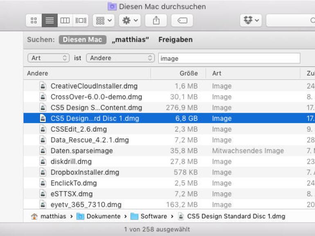Click the search field in the toolbar
This screenshot has height=236, width=315.
click(x=290, y=20)
